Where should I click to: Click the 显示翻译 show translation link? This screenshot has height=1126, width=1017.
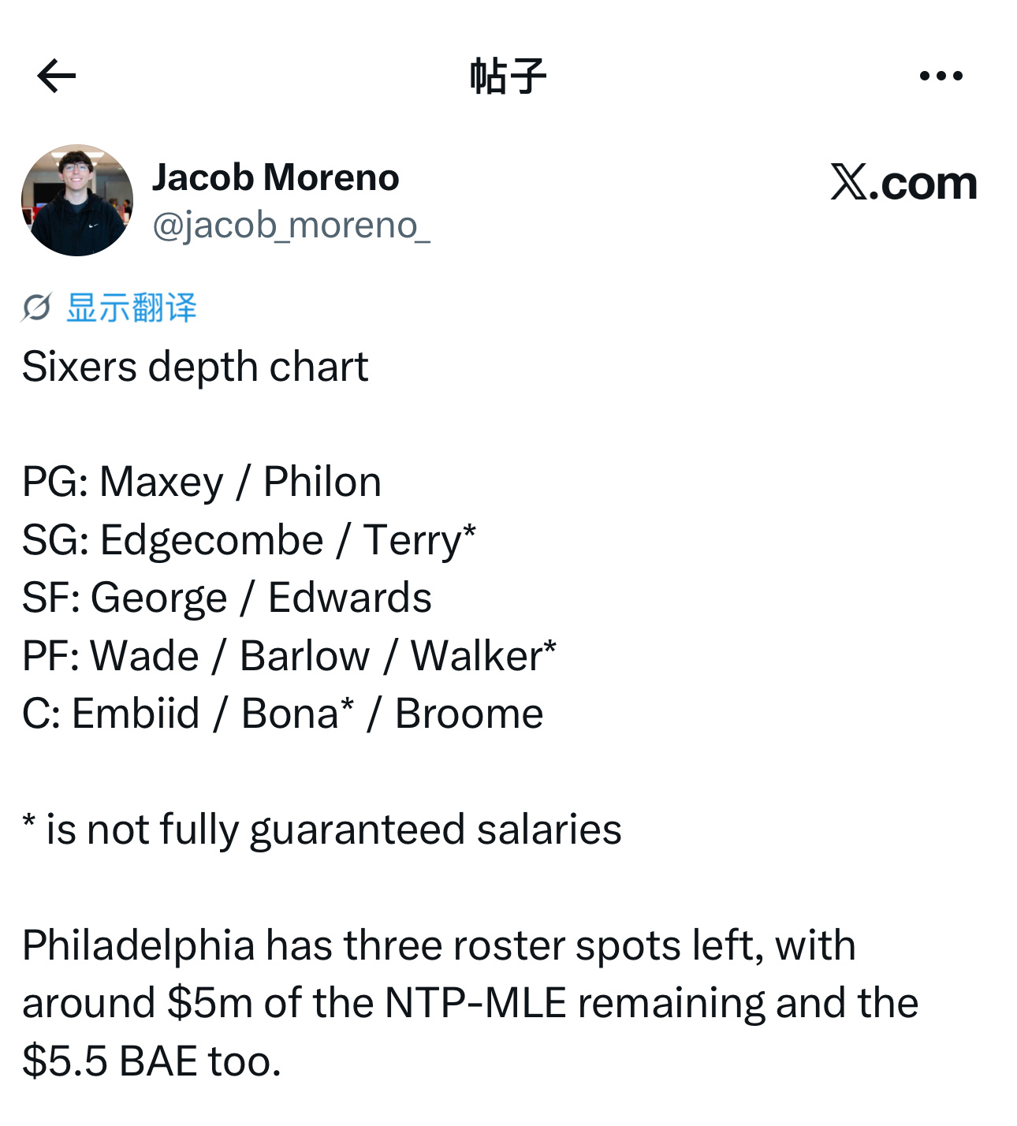pos(132,308)
